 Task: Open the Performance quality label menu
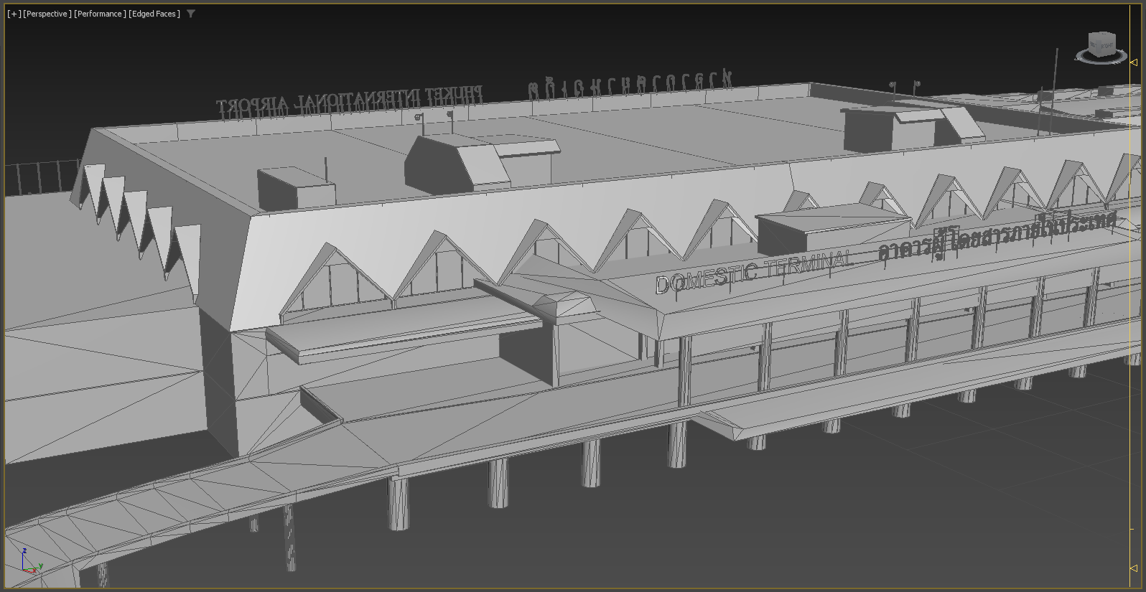pyautogui.click(x=100, y=14)
